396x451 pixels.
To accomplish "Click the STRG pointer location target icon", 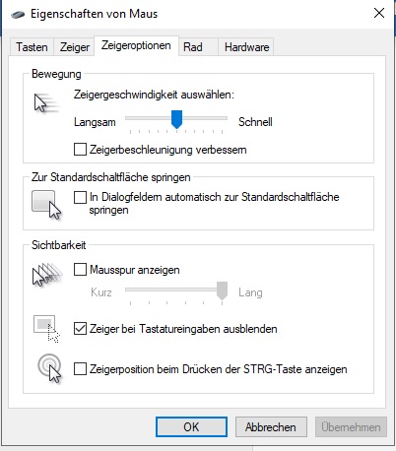I will tap(49, 368).
